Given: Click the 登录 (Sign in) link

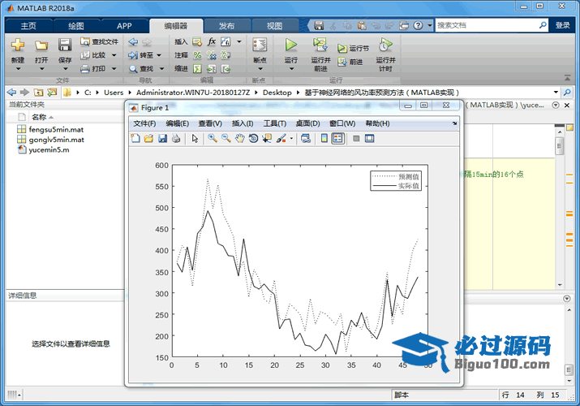Looking at the screenshot, I should point(562,26).
